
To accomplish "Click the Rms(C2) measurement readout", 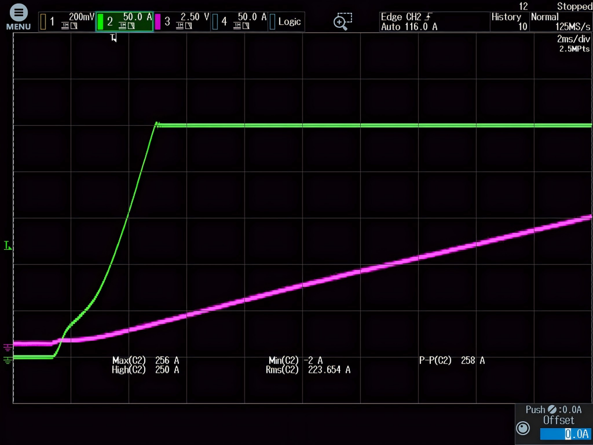I will point(308,370).
